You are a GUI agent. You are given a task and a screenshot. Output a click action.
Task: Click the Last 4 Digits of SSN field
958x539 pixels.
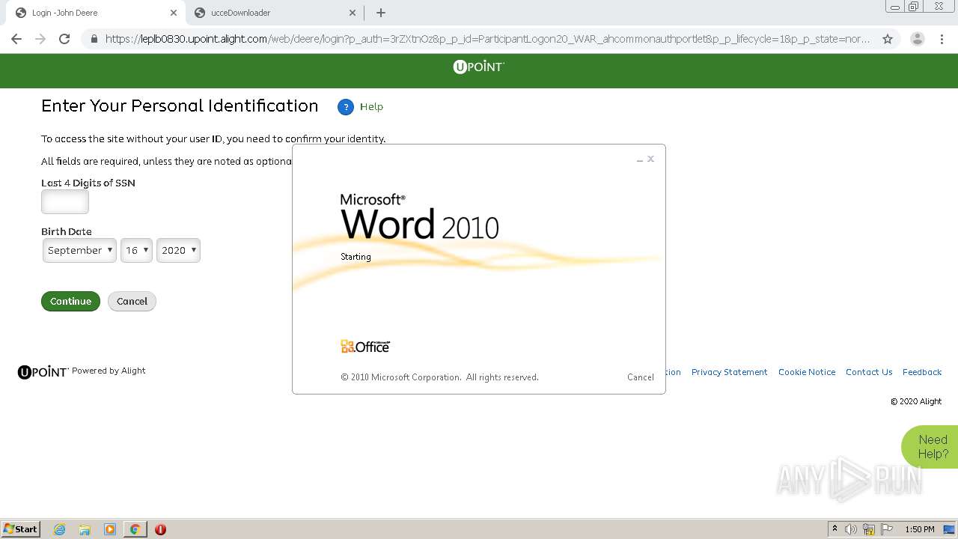coord(65,202)
